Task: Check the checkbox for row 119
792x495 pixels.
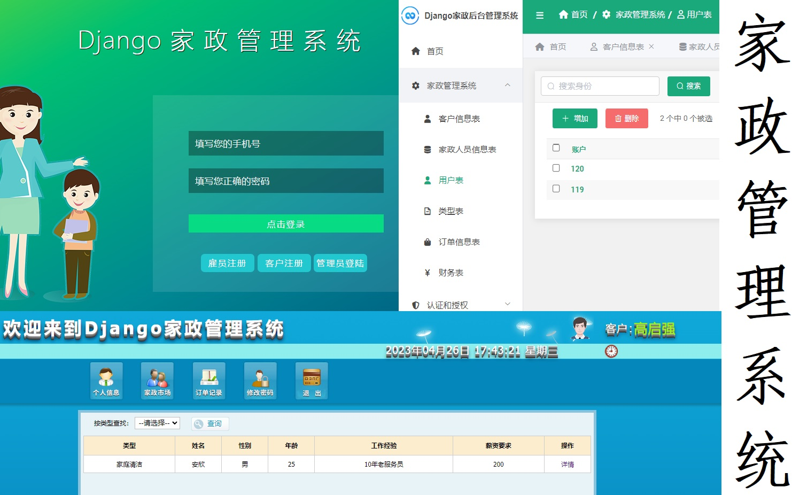Action: [x=556, y=189]
